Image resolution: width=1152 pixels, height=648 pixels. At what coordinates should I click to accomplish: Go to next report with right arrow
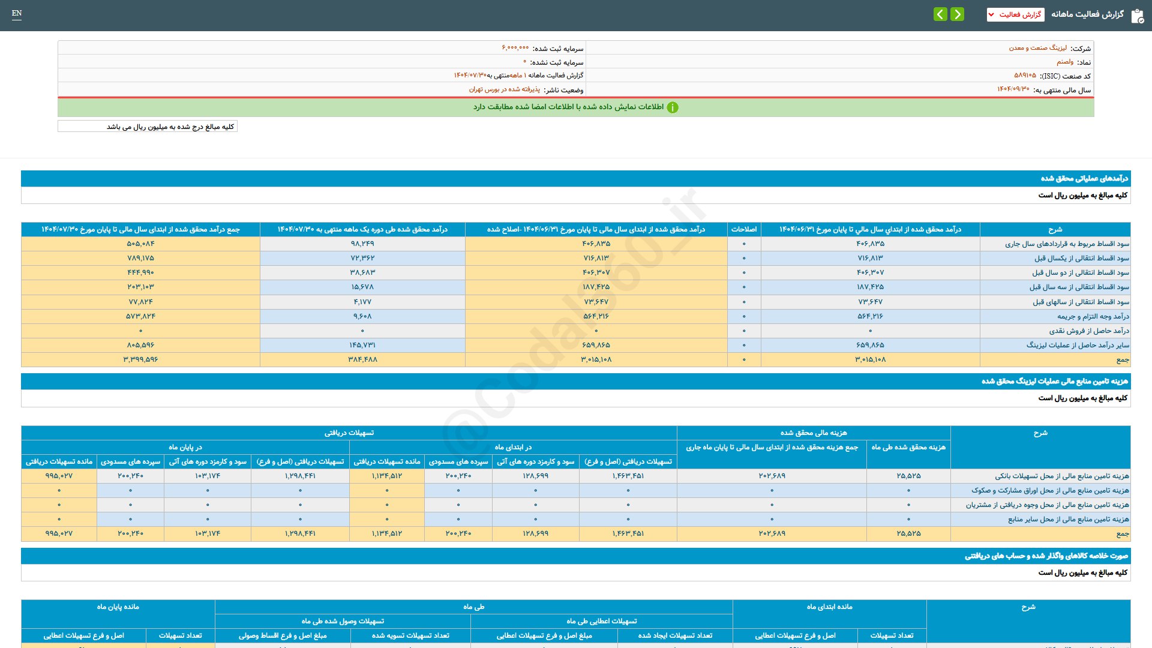point(958,14)
